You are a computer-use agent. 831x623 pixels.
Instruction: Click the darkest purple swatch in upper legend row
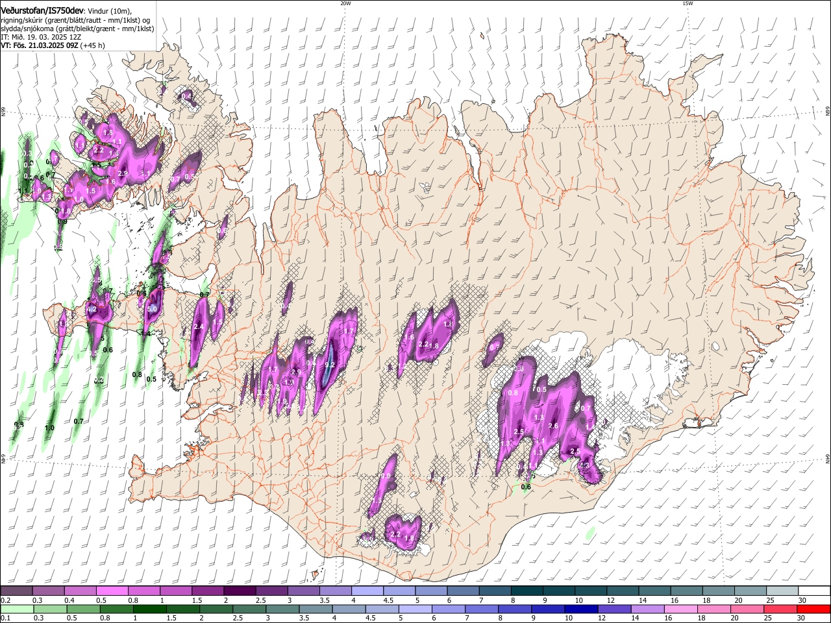tap(239, 591)
